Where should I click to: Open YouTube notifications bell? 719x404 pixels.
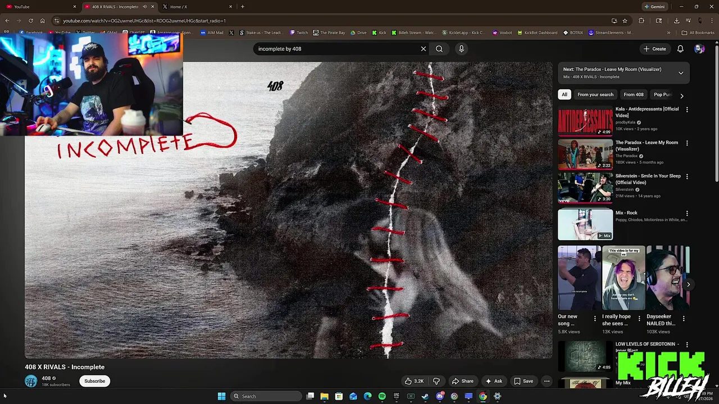point(680,49)
